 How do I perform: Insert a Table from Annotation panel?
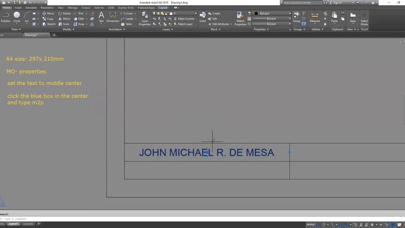127,24
